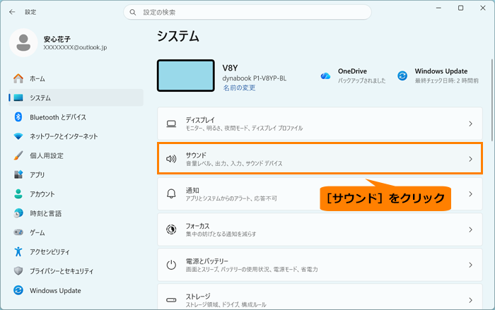Open アクセシビリティ section
Image resolution: width=495 pixels, height=310 pixels.
click(x=76, y=251)
